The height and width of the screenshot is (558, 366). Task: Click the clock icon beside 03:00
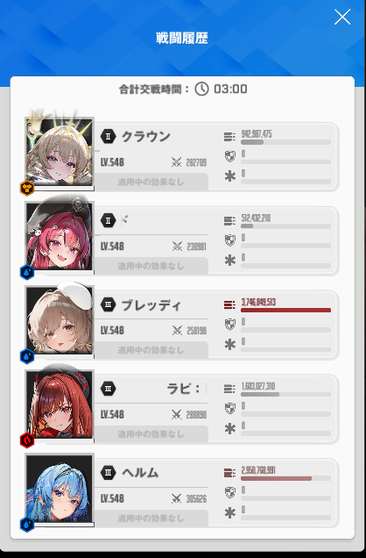click(x=201, y=89)
